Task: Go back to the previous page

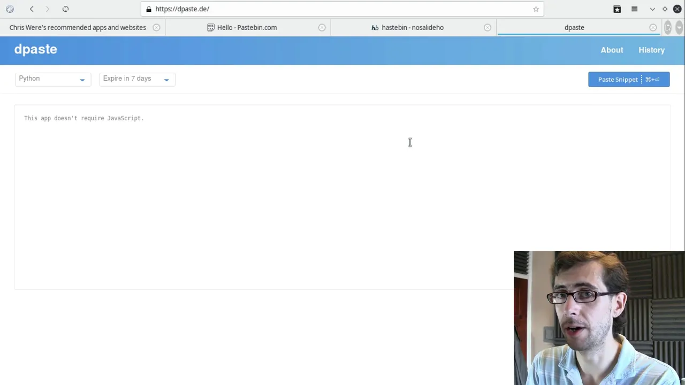Action: pos(32,9)
